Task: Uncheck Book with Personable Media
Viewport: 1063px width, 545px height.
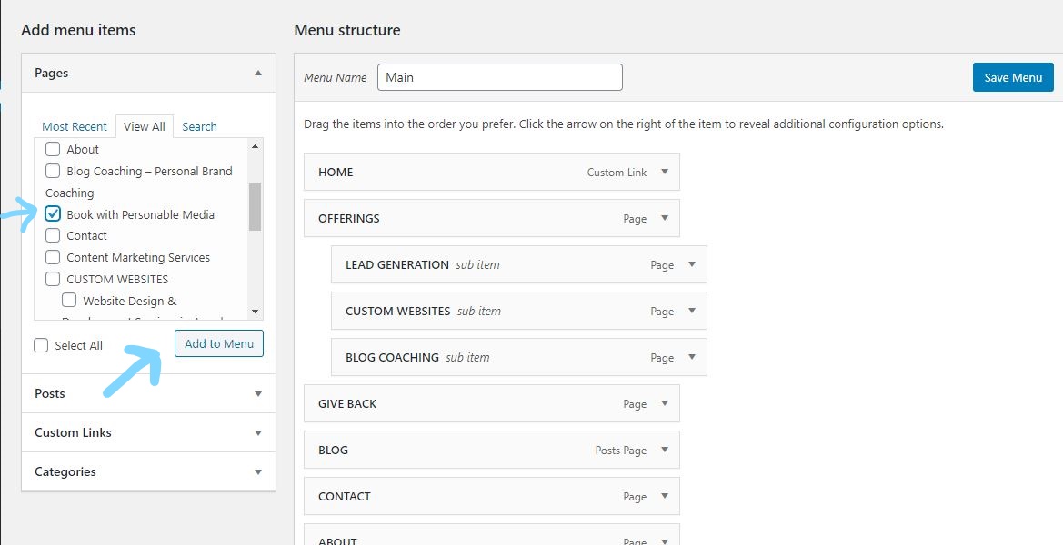Action: point(52,213)
